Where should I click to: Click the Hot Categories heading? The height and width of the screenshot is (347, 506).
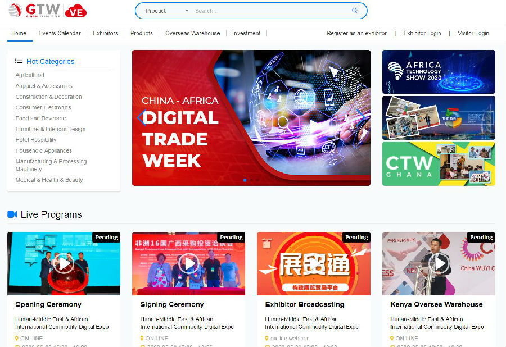point(51,61)
